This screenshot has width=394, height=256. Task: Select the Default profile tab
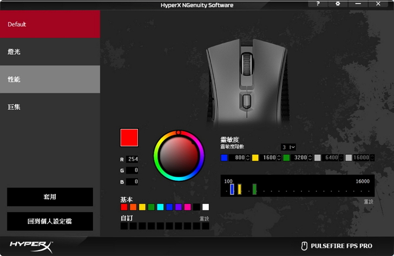[50, 24]
